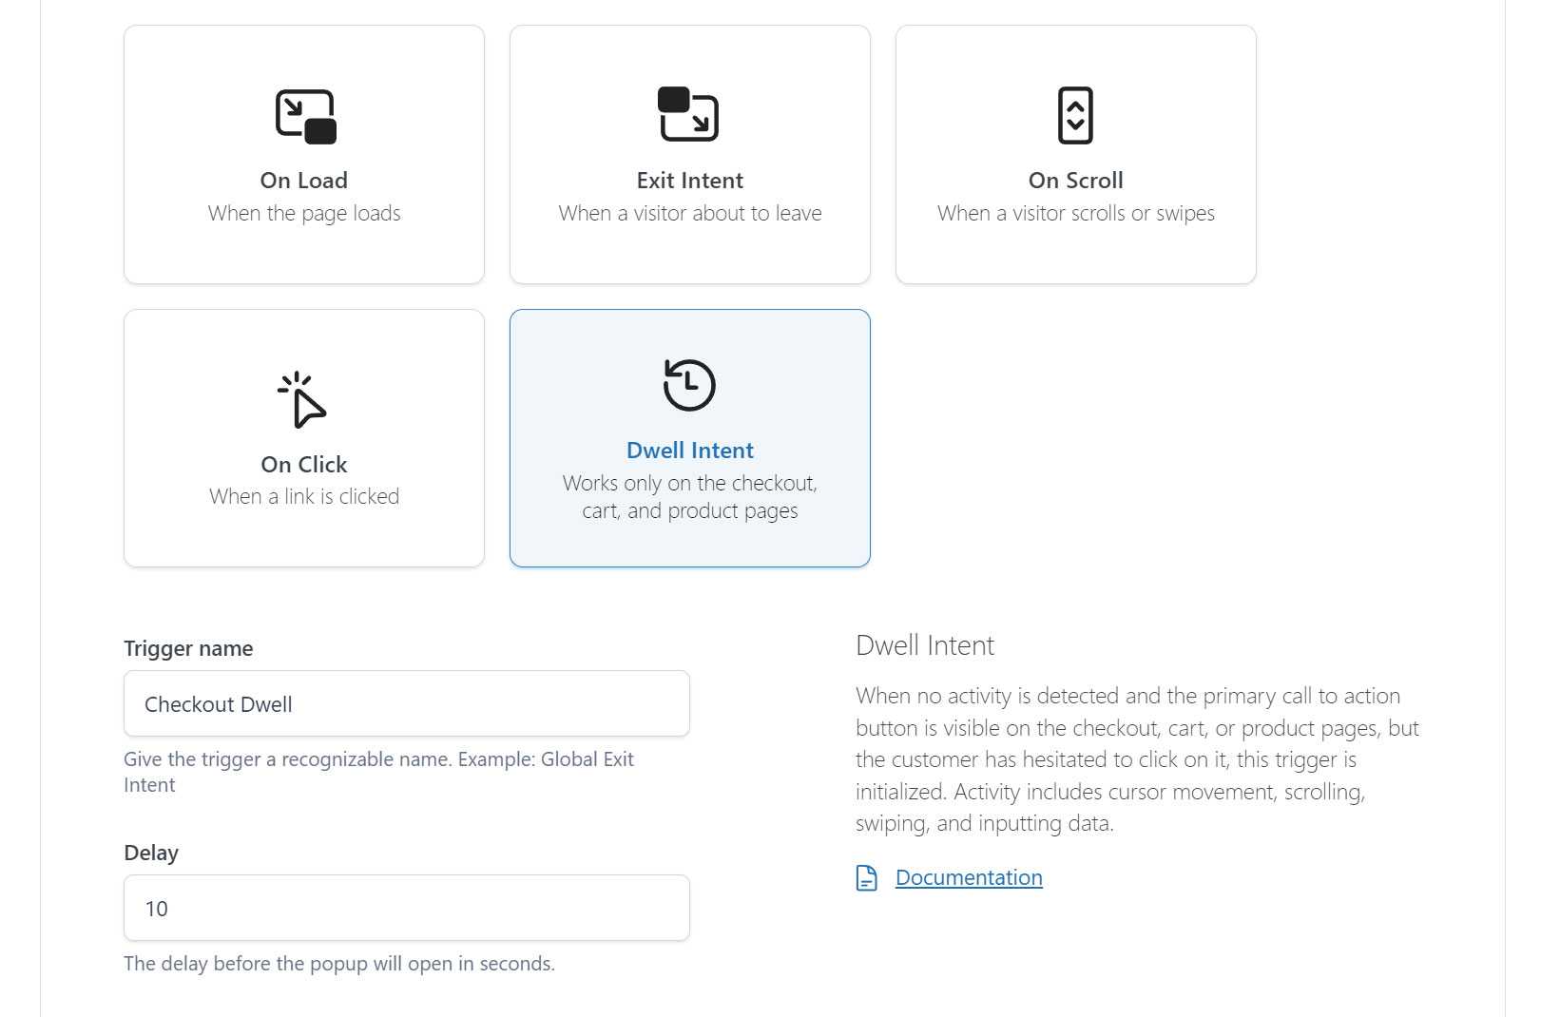This screenshot has height=1017, width=1541.
Task: Choose the Dwell Intent card title
Action: click(690, 451)
